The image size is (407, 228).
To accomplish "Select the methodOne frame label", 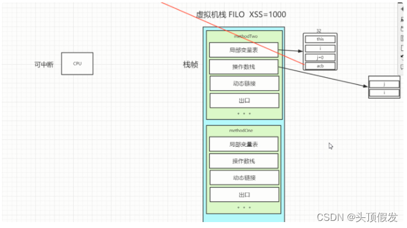I will pyautogui.click(x=241, y=131).
